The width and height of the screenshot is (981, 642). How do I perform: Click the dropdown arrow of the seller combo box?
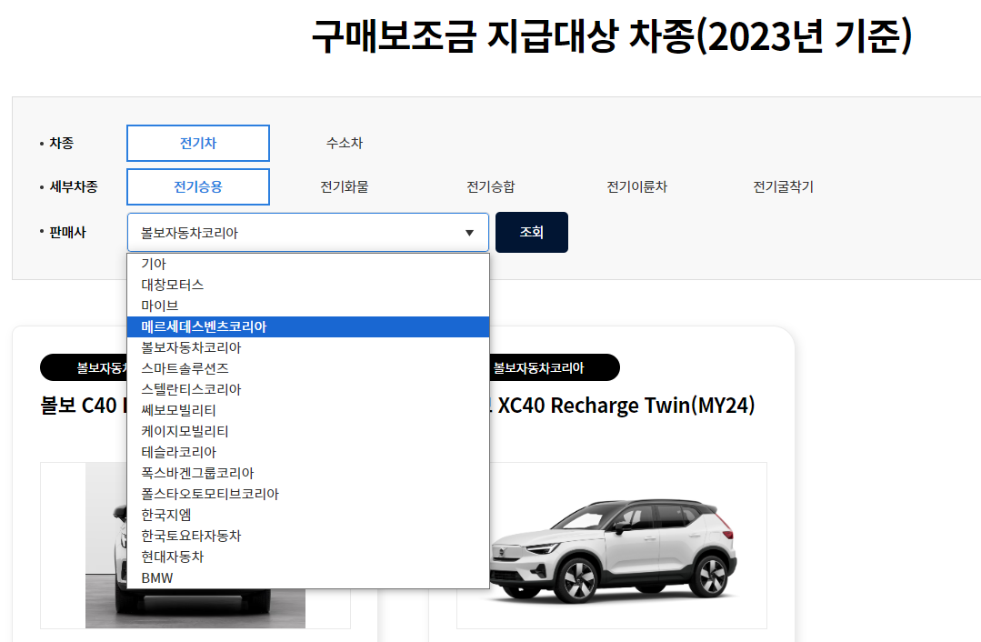[469, 233]
